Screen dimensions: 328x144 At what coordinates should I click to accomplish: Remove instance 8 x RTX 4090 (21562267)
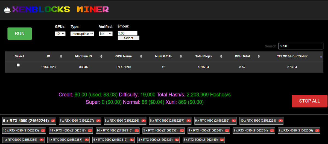188,121
